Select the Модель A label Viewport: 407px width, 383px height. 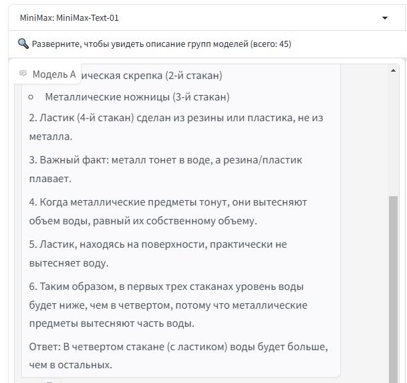click(x=54, y=74)
